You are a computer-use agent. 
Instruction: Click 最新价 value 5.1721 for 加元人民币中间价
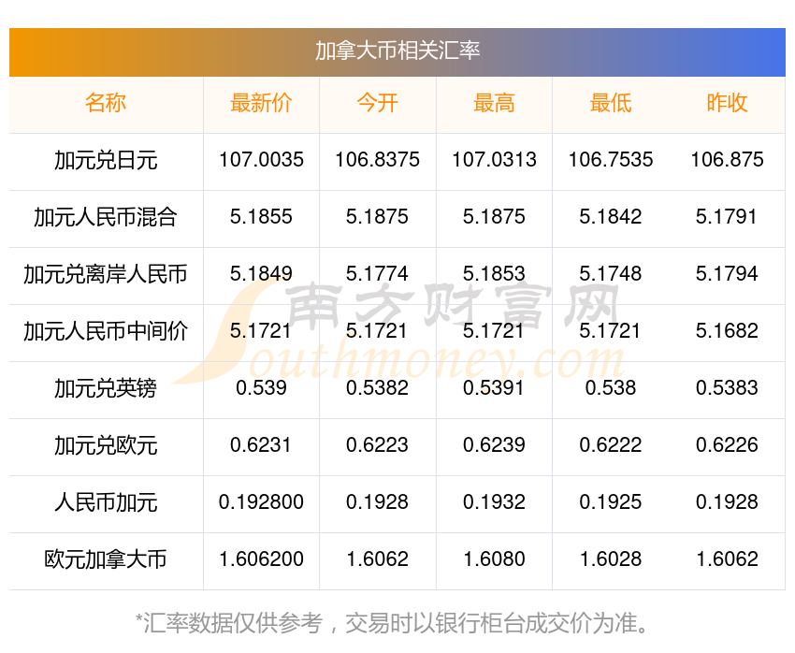(x=261, y=331)
